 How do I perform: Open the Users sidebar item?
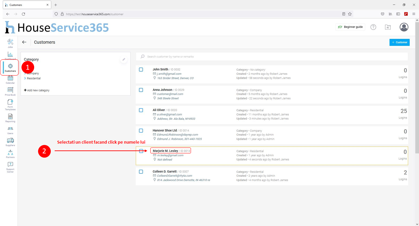pos(10,130)
